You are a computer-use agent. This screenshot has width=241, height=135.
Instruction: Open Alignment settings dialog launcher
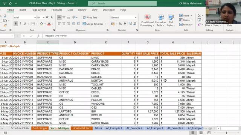107,30
